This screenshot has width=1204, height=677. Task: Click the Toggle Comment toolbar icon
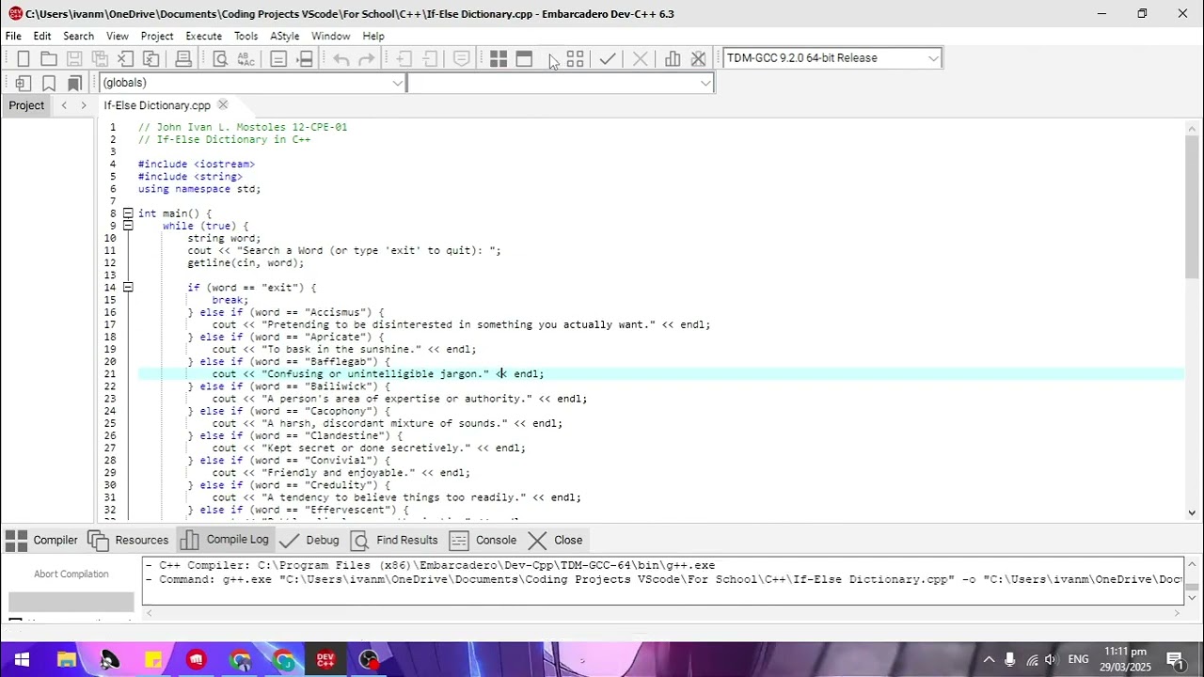click(x=461, y=58)
